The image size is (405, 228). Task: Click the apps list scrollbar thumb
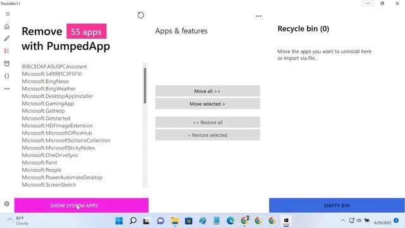(x=145, y=85)
